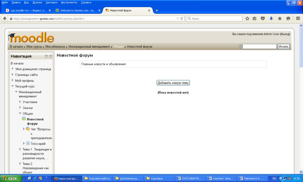Click Добавить новую тему button

(x=173, y=83)
